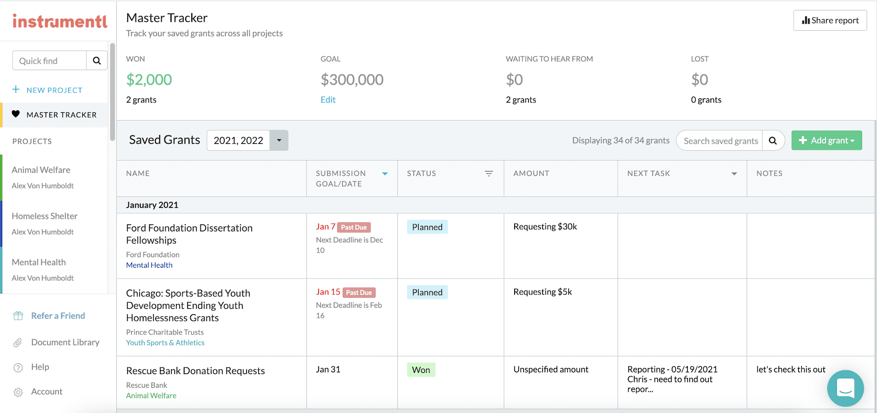Expand the Next Task column dropdown
This screenshot has width=877, height=413.
(x=734, y=174)
